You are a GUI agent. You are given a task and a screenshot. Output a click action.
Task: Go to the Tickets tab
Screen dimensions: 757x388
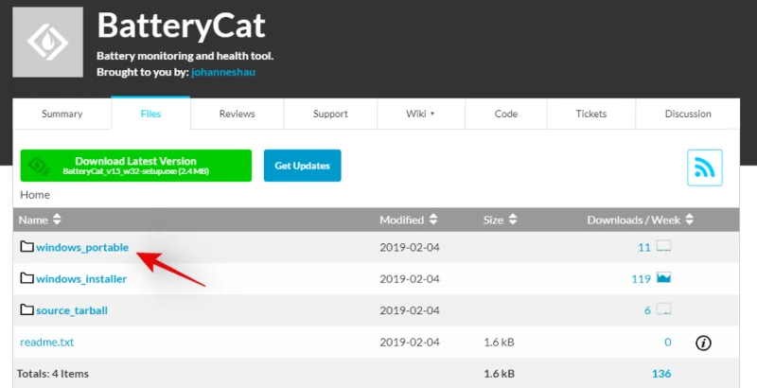591,114
